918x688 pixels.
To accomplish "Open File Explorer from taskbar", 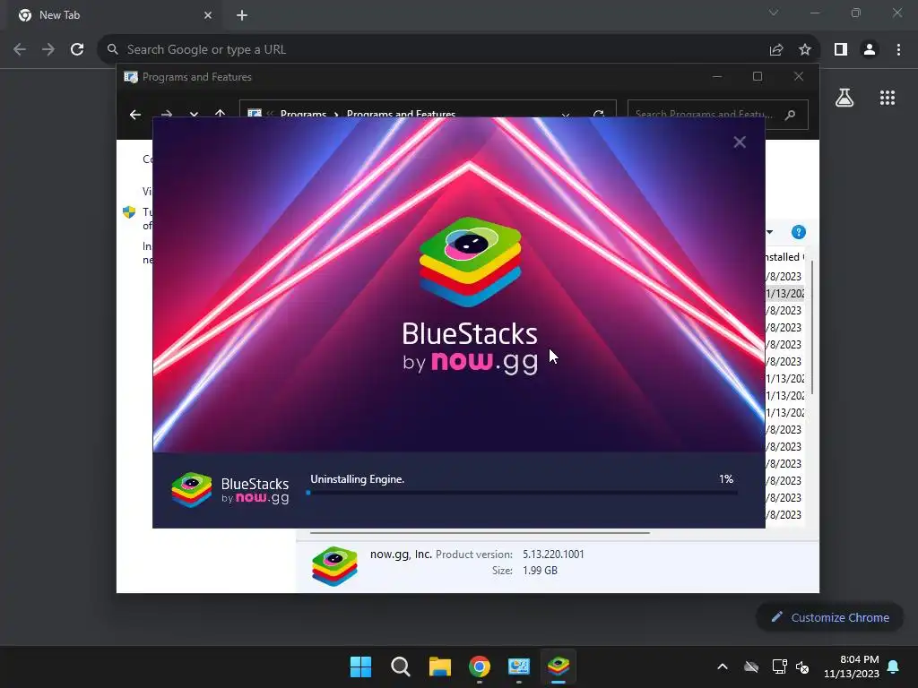I will pyautogui.click(x=439, y=666).
